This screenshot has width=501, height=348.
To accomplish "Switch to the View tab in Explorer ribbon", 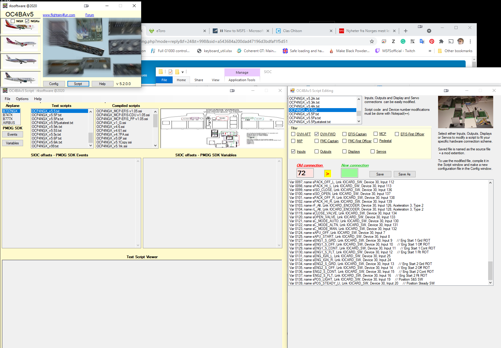I will tap(215, 80).
